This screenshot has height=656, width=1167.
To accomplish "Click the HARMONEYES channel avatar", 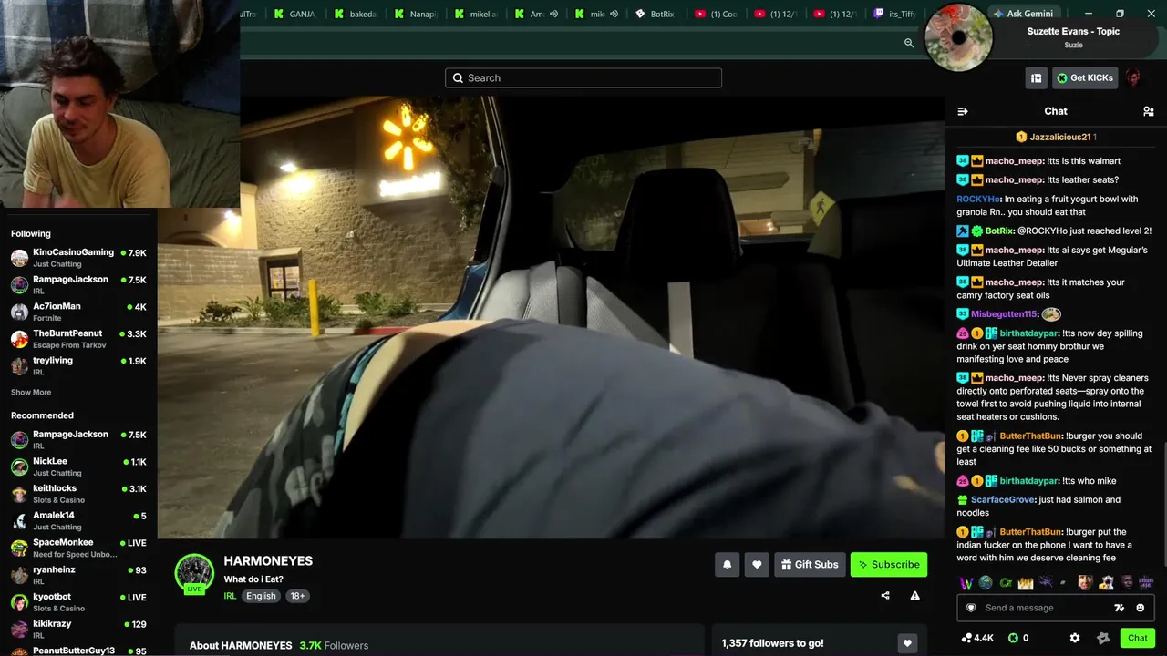I will (x=194, y=573).
